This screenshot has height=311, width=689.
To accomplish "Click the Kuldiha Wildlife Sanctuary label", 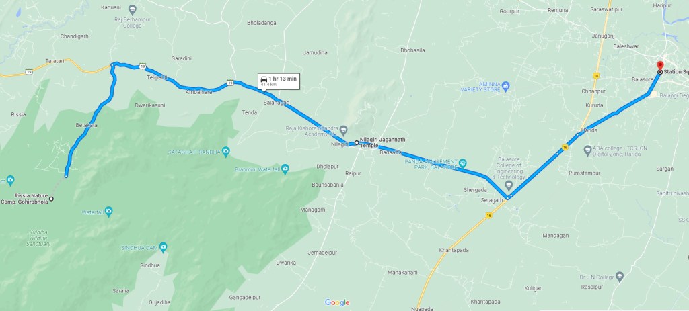I will point(40,238).
